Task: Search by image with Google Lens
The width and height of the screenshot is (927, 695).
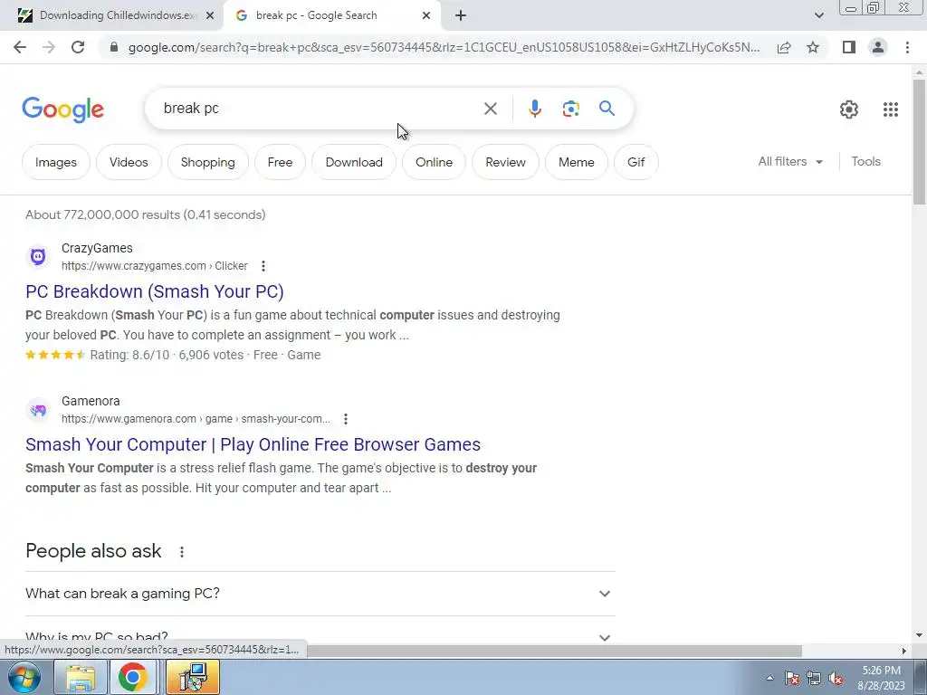Action: pos(570,109)
